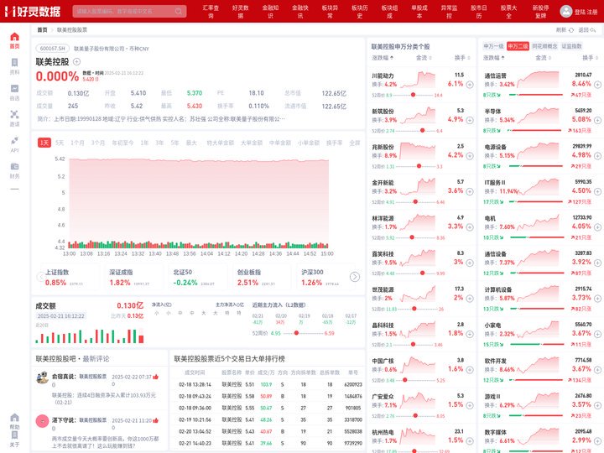Viewport: 604px width, 453px height.
Task: Click 川能动力 52周价 range marker
Action: 413,95
